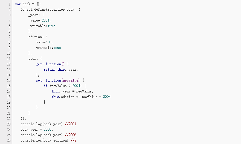This screenshot has height=144, width=241.
Task: Click 'return this._year' statement
Action: [x=60, y=70]
